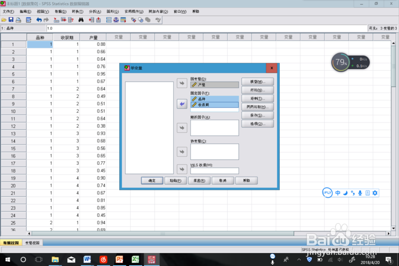Click the Use variable sets icon
The image size is (399, 266).
coord(141,20)
